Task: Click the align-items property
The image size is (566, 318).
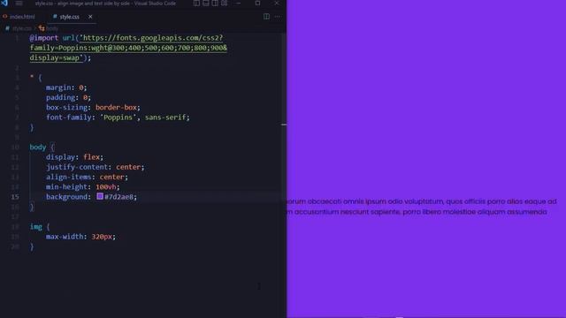Action: tap(69, 177)
